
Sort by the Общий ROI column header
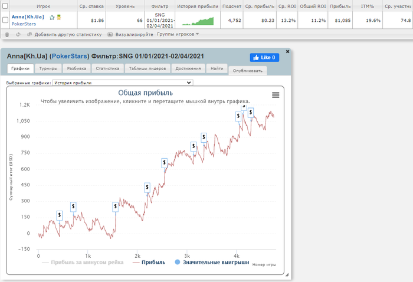pos(313,6)
